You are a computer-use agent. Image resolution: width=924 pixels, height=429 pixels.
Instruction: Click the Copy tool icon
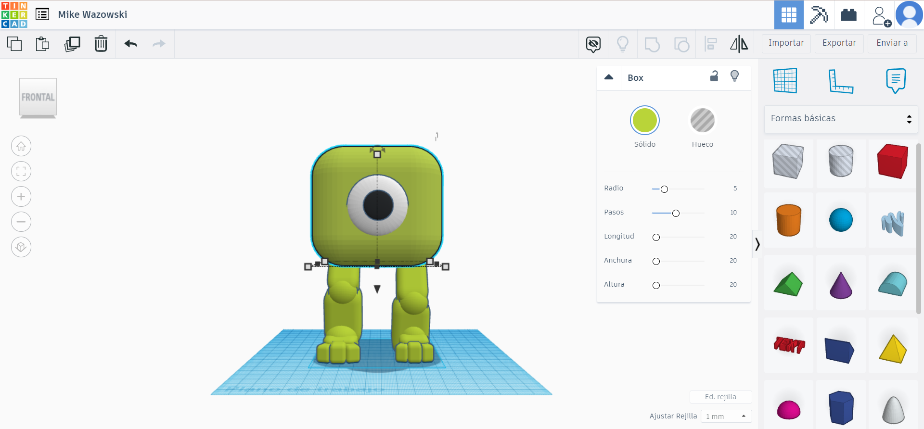[14, 44]
